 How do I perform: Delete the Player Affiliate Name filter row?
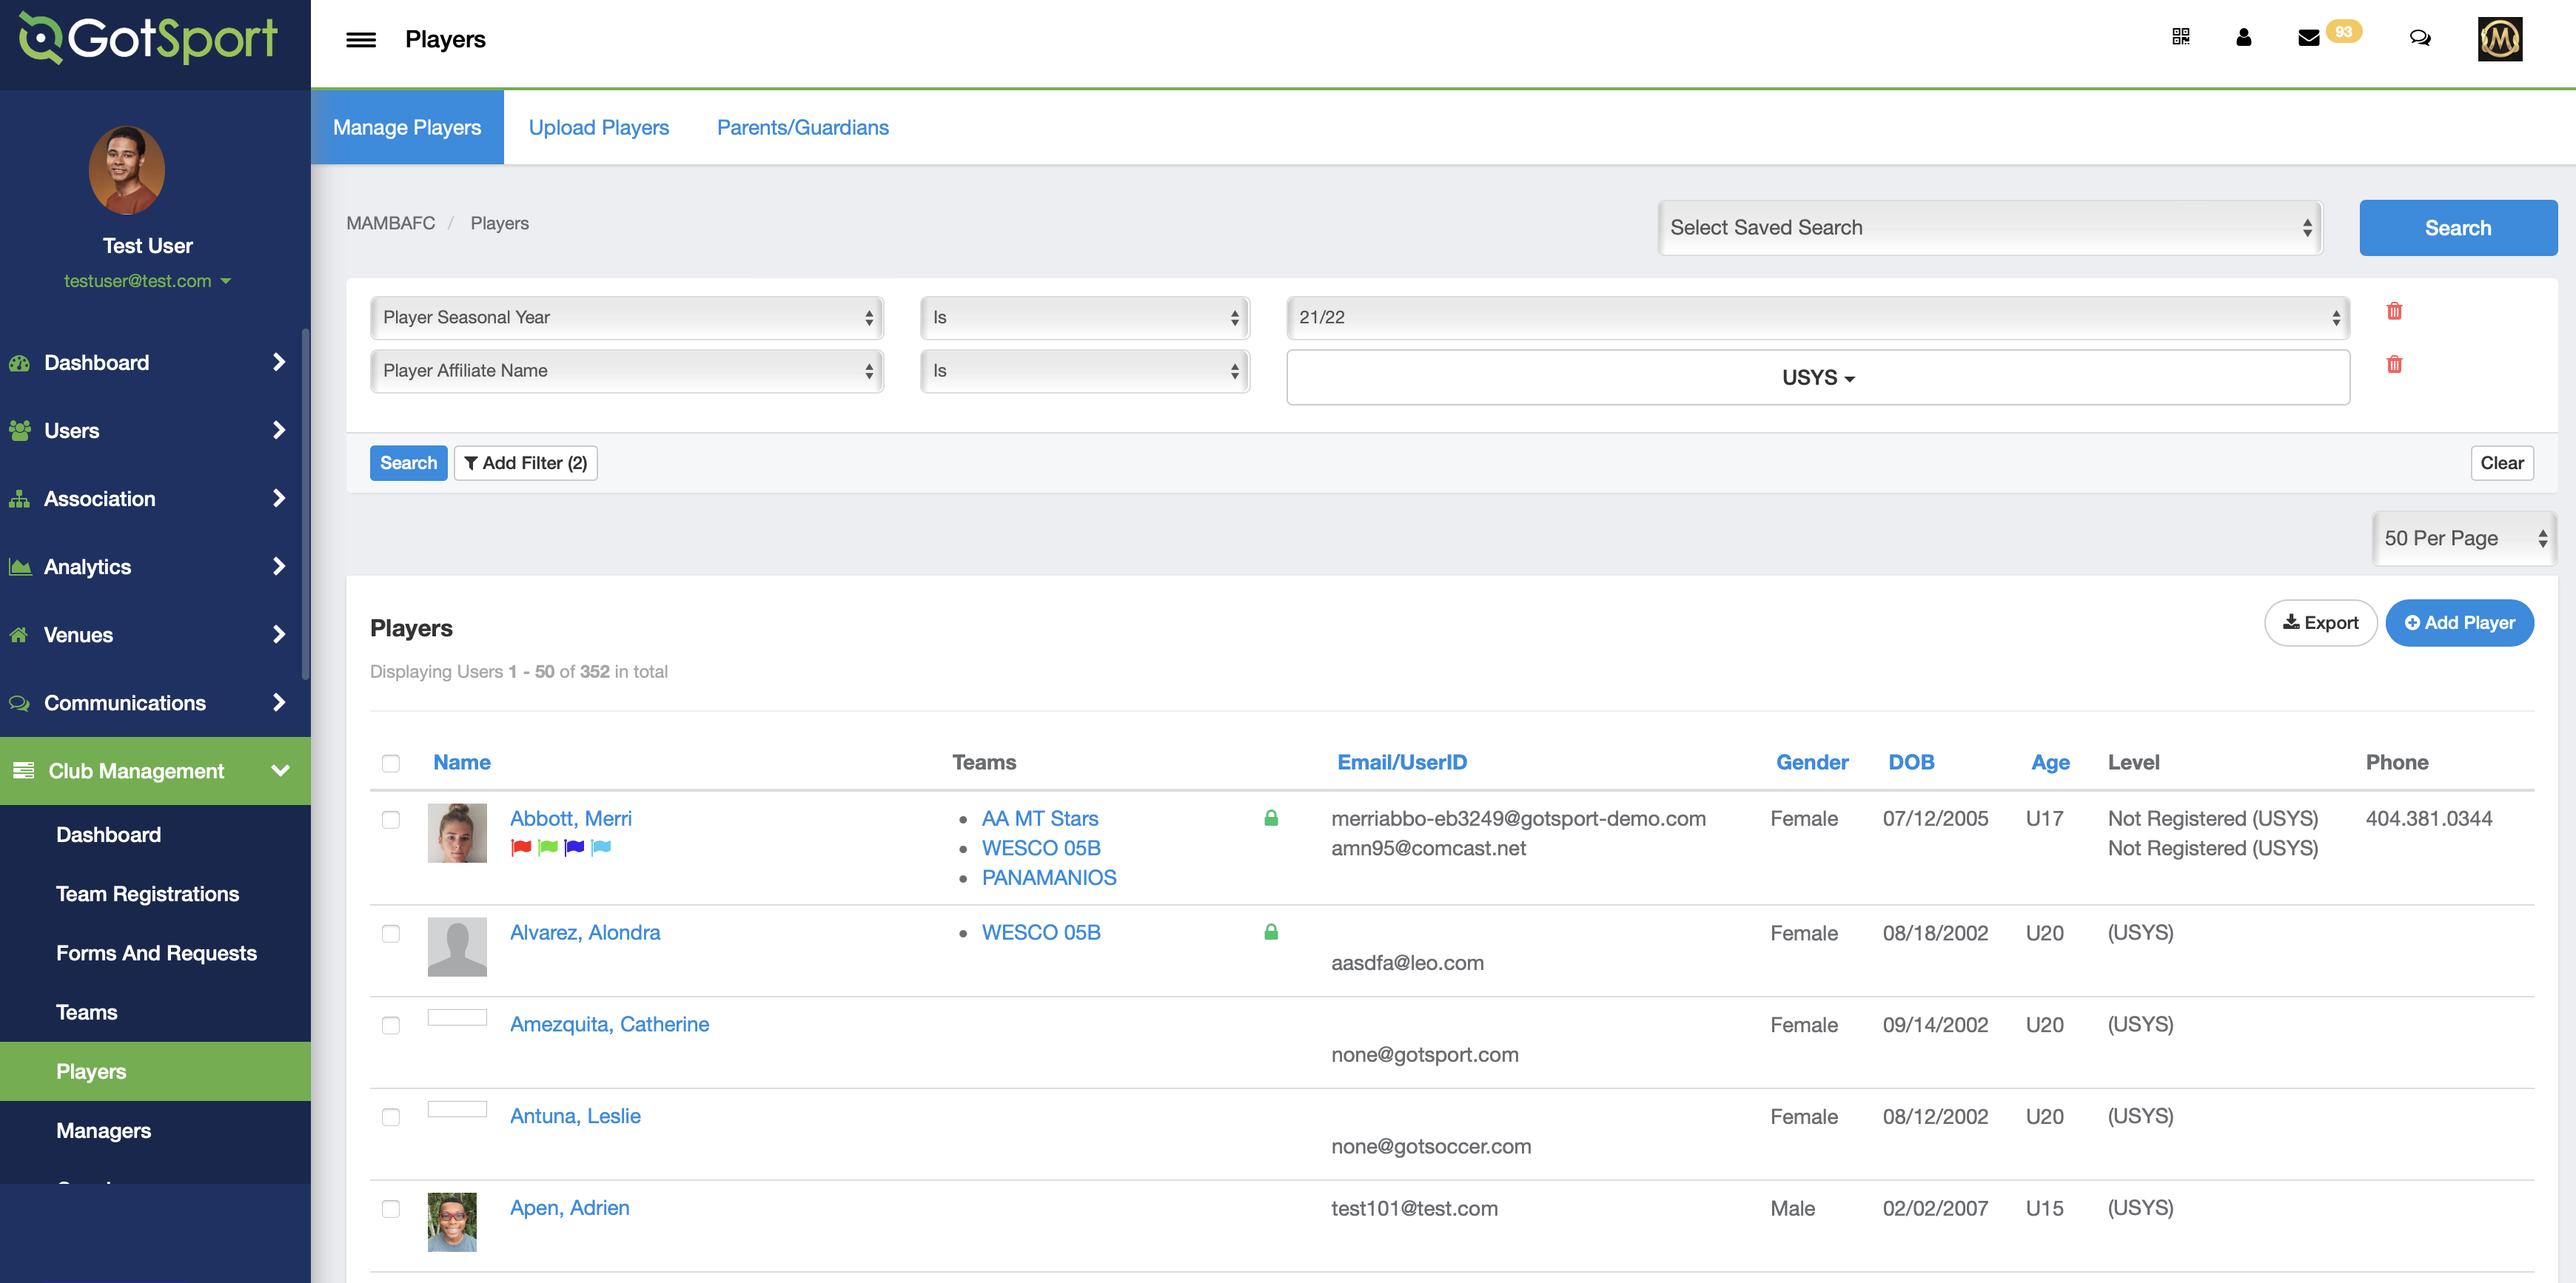(x=2394, y=364)
